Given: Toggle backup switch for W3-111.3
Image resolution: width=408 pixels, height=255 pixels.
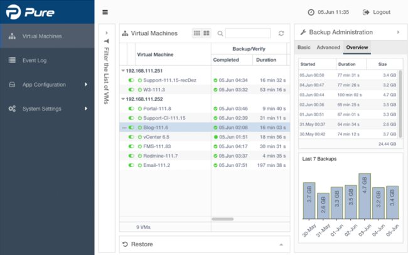Looking at the screenshot, I should tap(131, 90).
